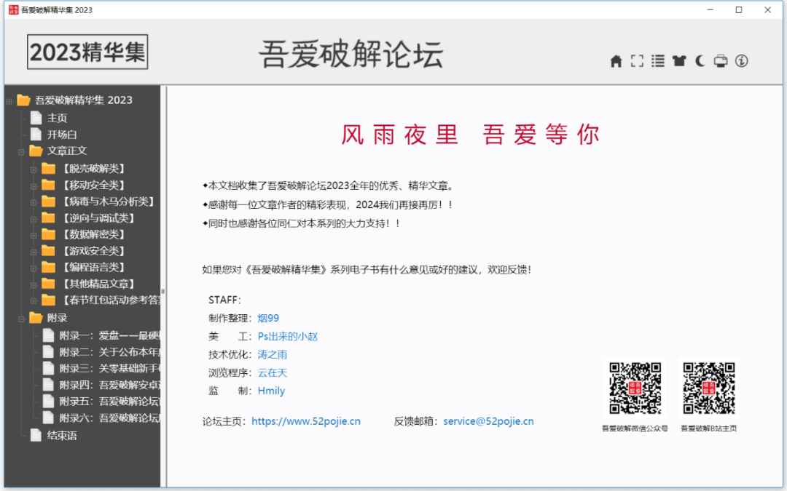Image resolution: width=787 pixels, height=491 pixels.
Task: Click the folder icon of root node
Action: click(x=23, y=100)
